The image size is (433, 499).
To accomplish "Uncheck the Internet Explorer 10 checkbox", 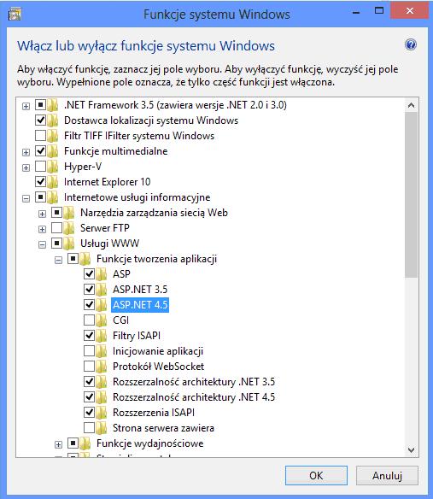I will [x=40, y=181].
